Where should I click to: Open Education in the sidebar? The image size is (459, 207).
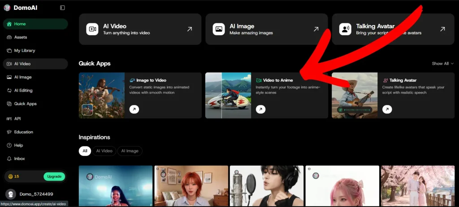[x=35, y=132]
